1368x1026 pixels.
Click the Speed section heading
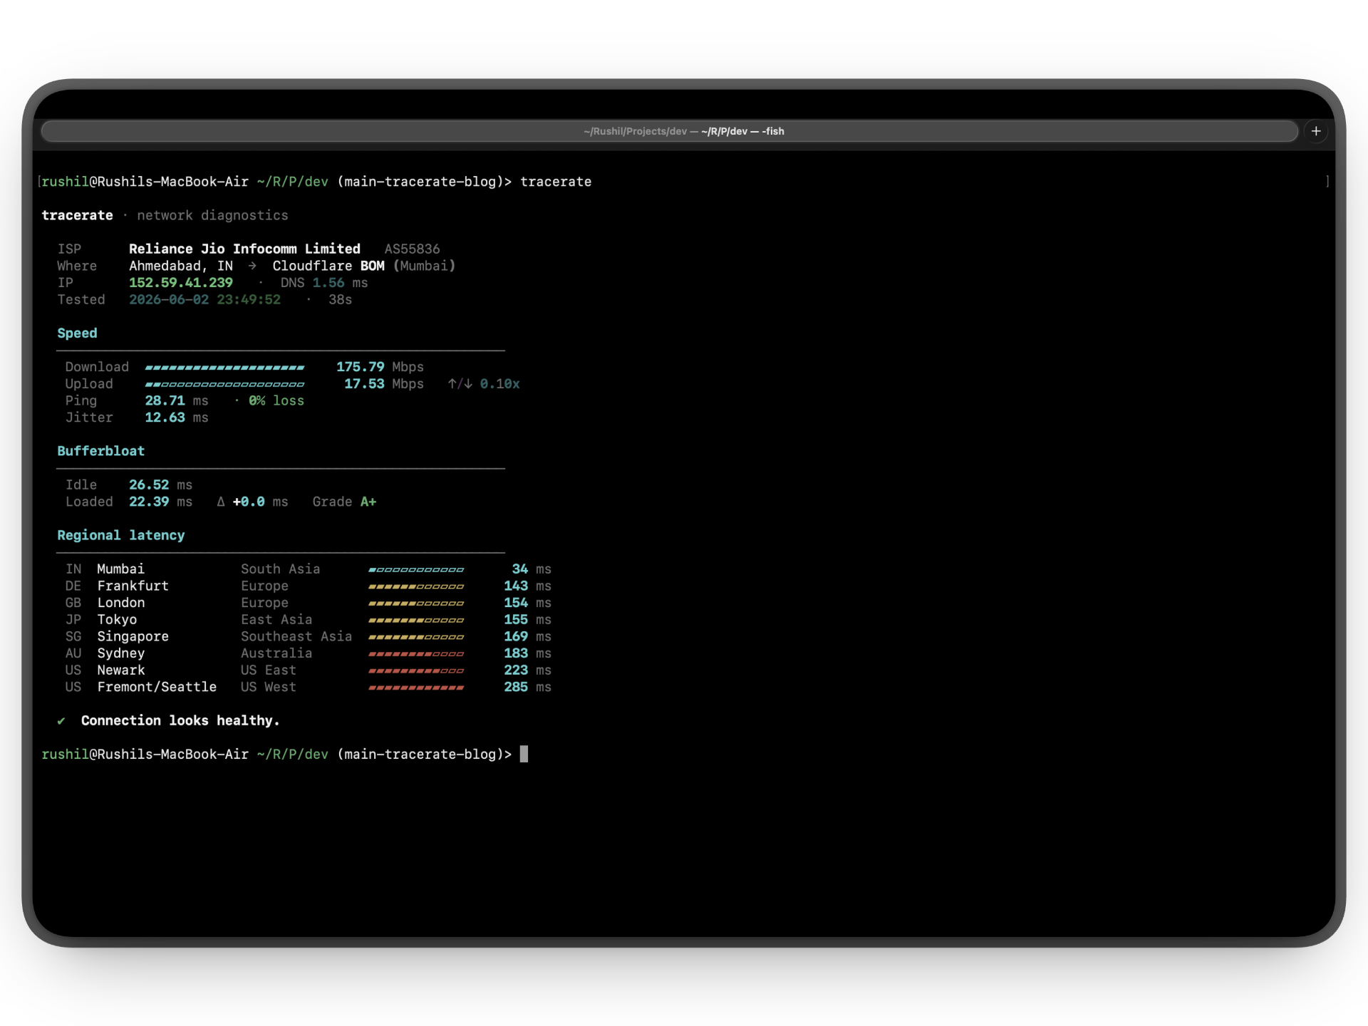click(77, 333)
